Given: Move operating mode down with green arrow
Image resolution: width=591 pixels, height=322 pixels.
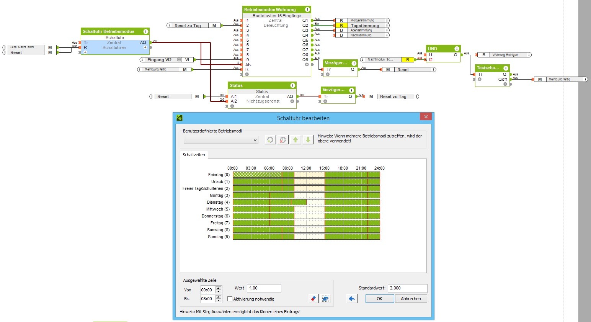Looking at the screenshot, I should [308, 140].
